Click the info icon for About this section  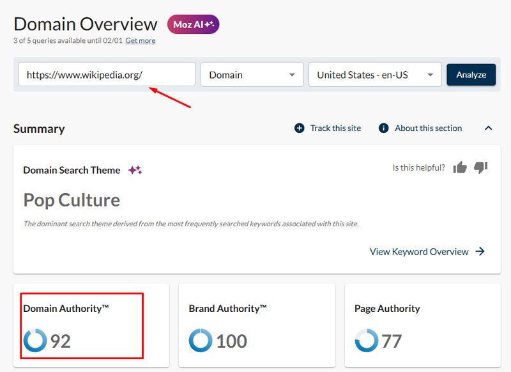pos(383,128)
